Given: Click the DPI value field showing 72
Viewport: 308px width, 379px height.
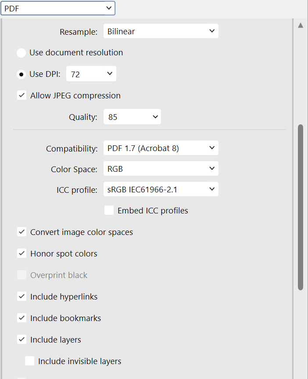Looking at the screenshot, I should coord(85,74).
